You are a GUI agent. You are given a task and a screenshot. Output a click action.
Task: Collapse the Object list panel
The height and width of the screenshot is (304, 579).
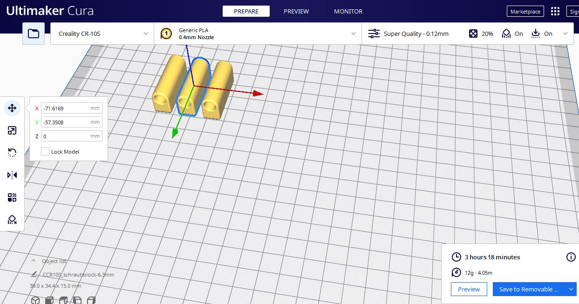[x=34, y=261]
